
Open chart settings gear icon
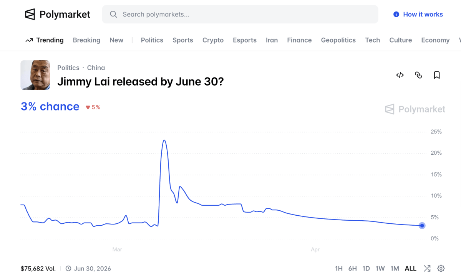pos(441,268)
